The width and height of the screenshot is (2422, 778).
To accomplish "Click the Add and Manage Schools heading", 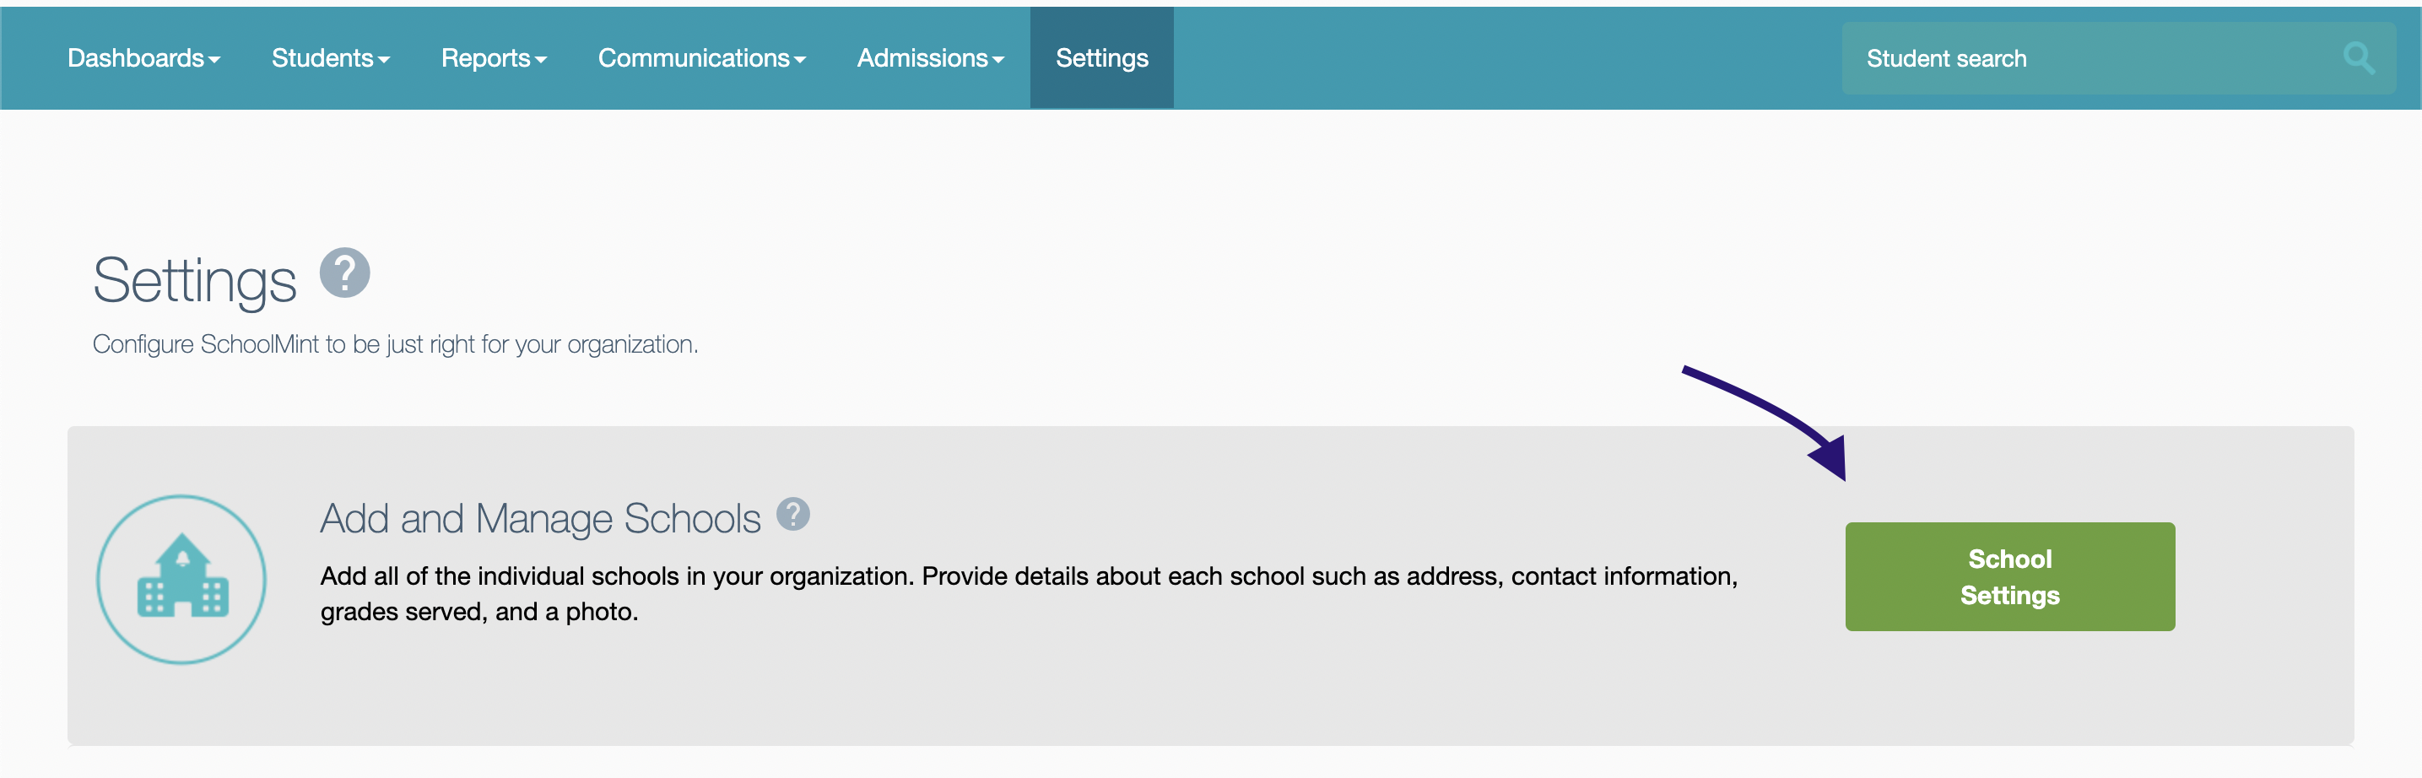I will pyautogui.click(x=540, y=519).
